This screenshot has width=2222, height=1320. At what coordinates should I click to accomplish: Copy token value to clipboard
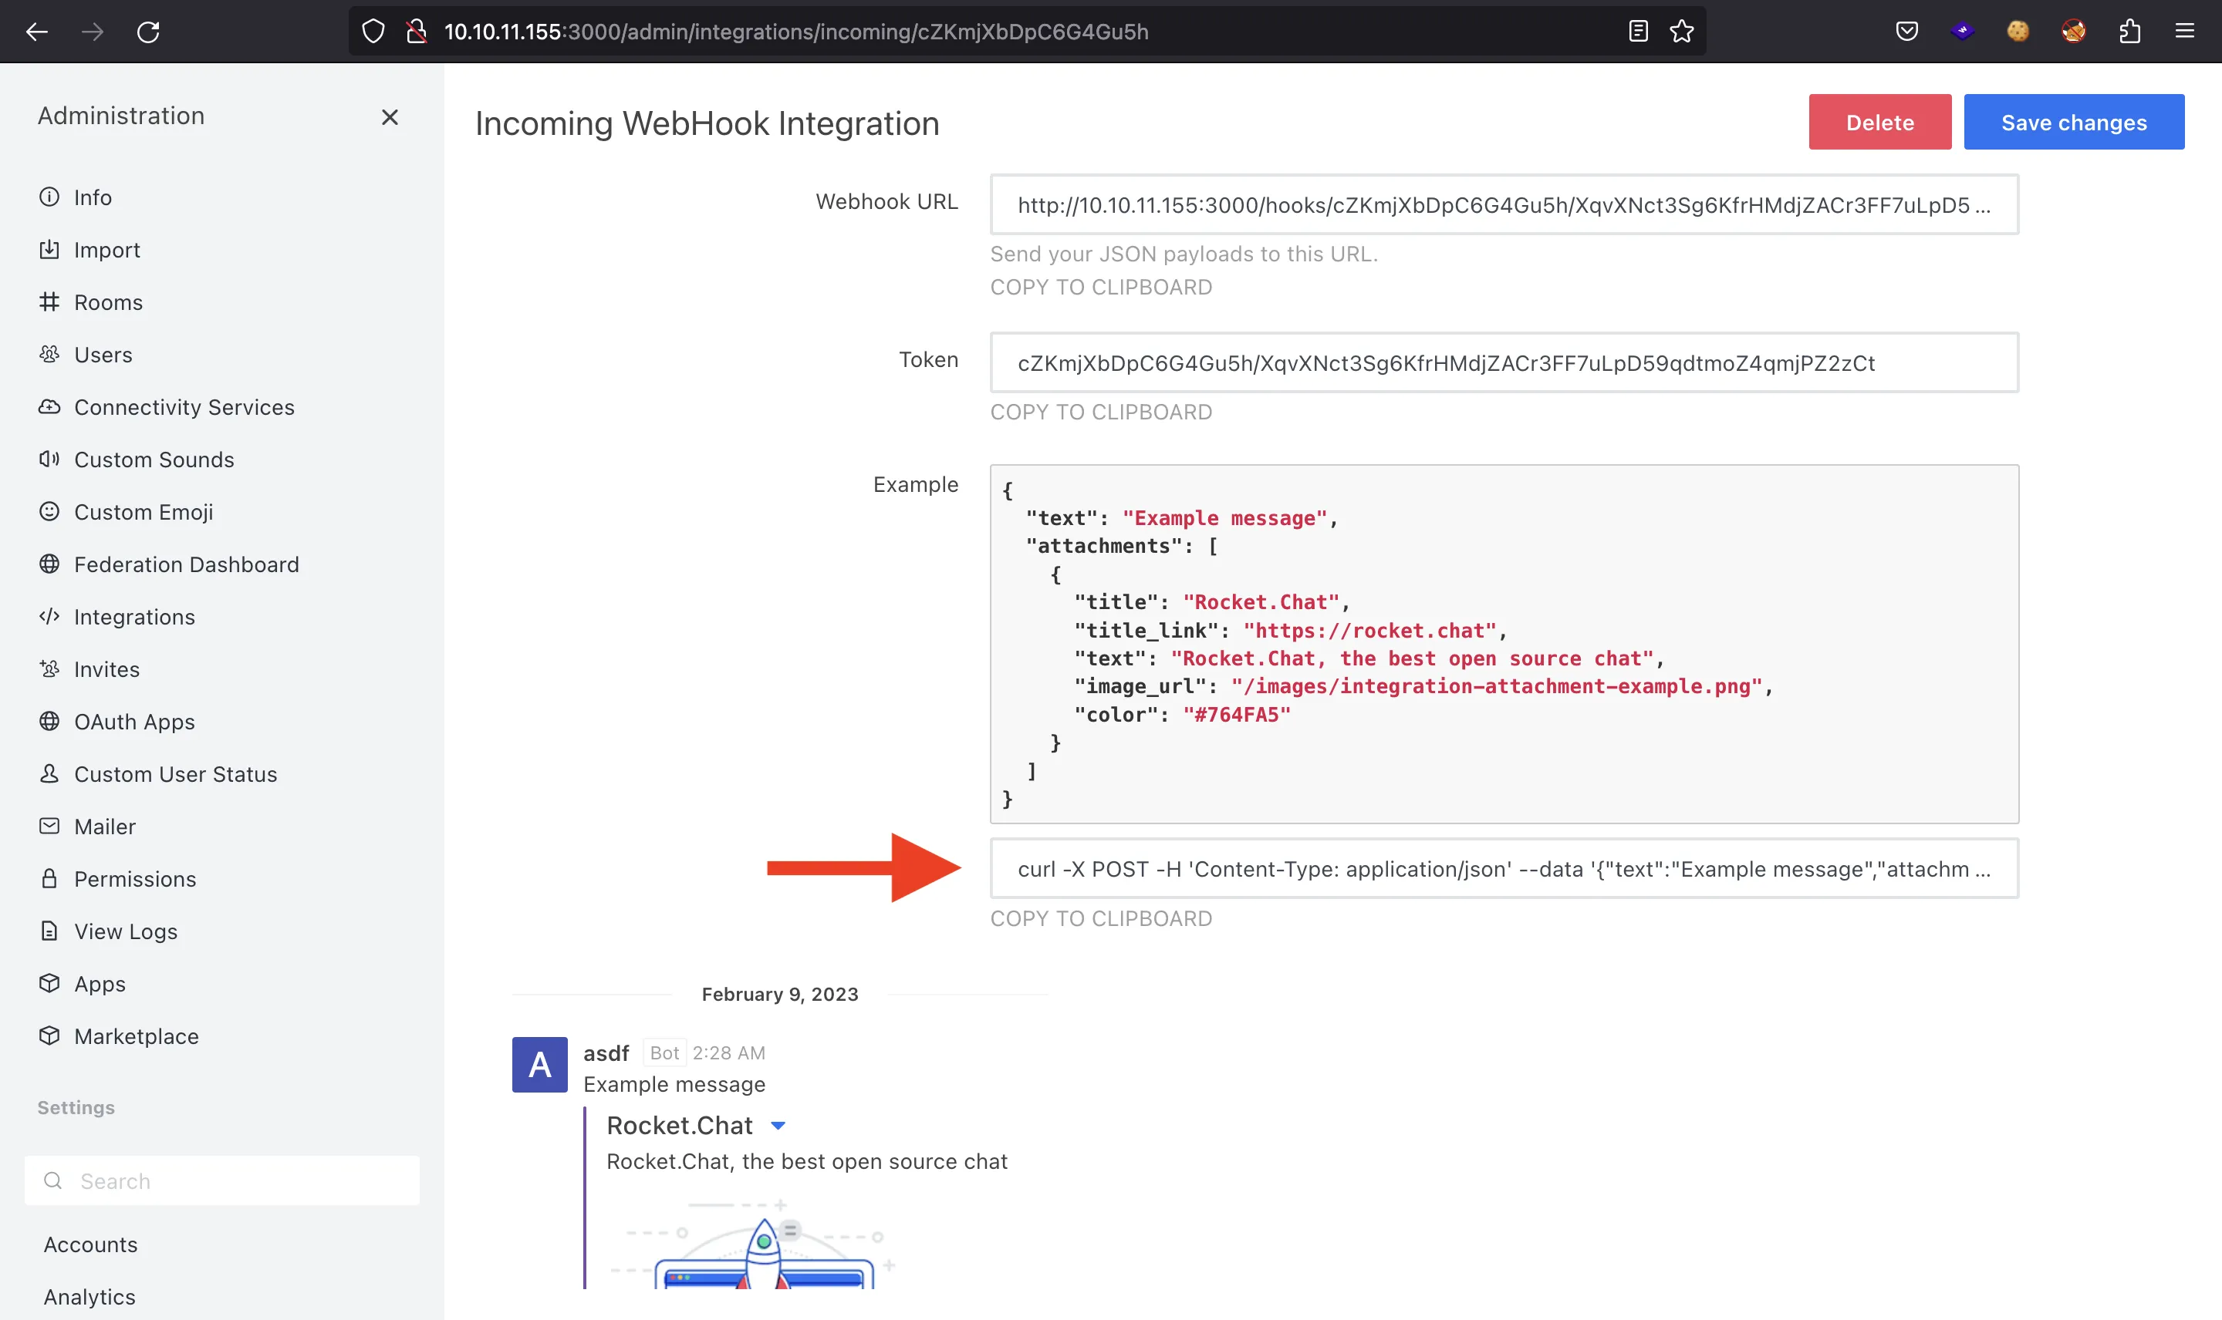tap(1101, 410)
